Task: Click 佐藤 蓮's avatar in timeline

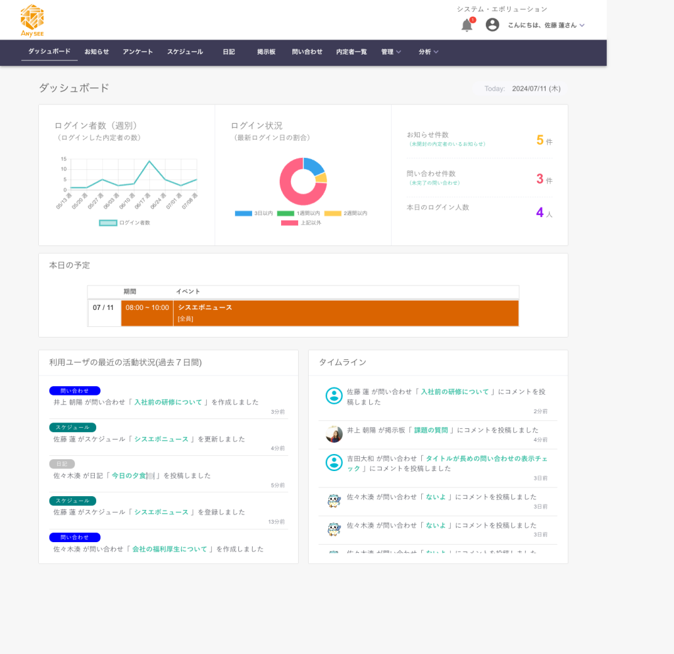Action: tap(334, 395)
